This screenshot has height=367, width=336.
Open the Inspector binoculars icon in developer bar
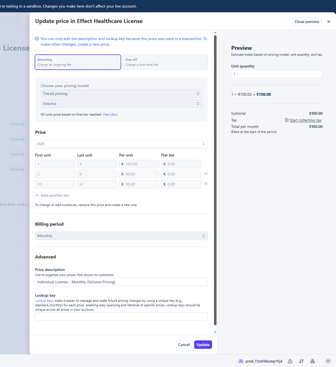point(241,361)
